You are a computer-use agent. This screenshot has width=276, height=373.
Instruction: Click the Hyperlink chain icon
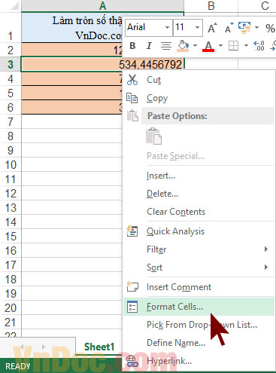click(132, 361)
